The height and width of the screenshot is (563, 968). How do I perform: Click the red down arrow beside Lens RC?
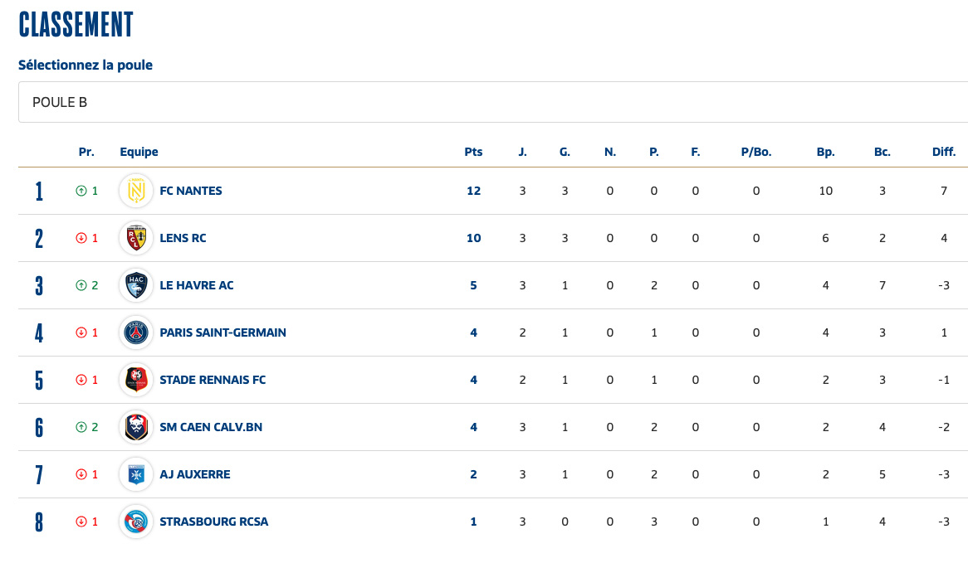click(x=81, y=238)
